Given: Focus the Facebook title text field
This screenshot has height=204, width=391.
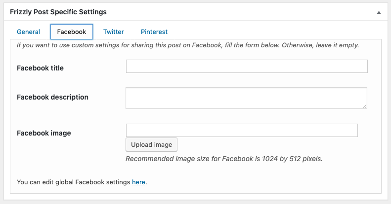Looking at the screenshot, I should point(247,67).
